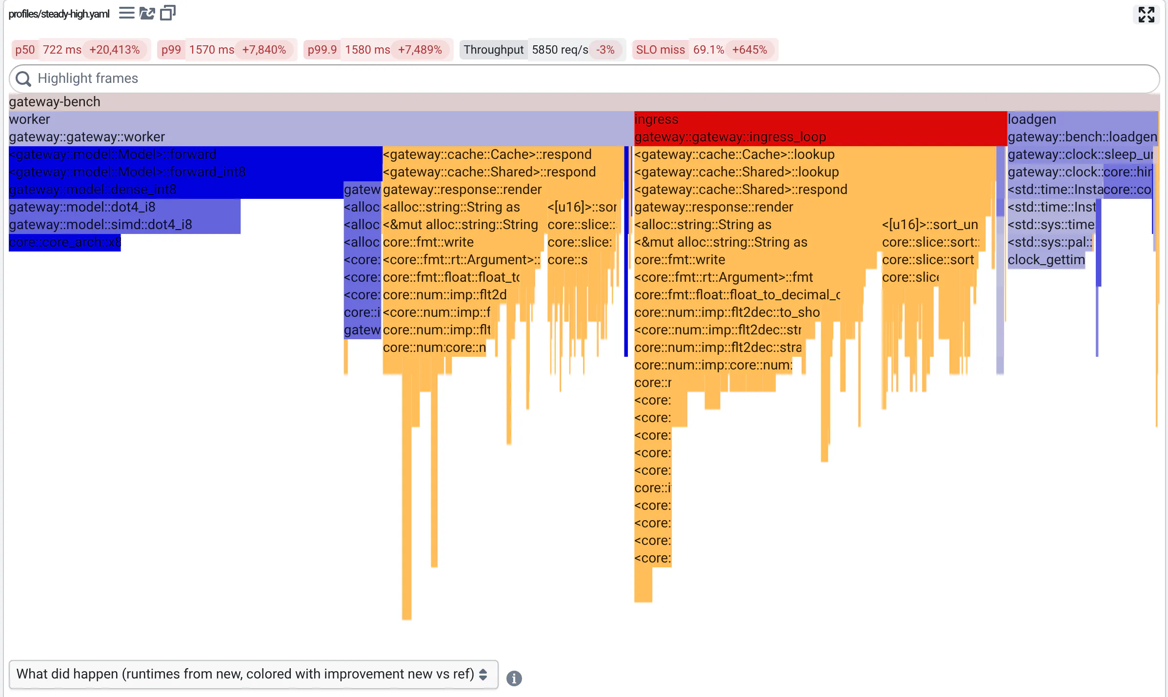This screenshot has width=1168, height=697.
Task: Select the <[u16]>::sort_un frame under ingress
Action: 933,225
